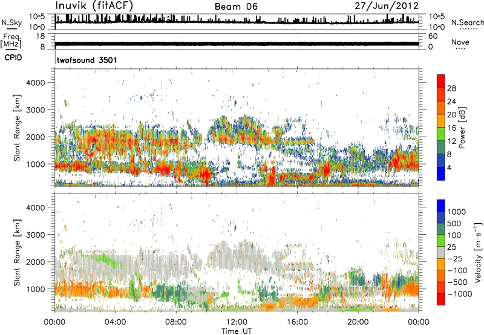Viewport: 484px width, 335px height.
Task: Click the noise sky trace plot strip
Action: (x=237, y=21)
